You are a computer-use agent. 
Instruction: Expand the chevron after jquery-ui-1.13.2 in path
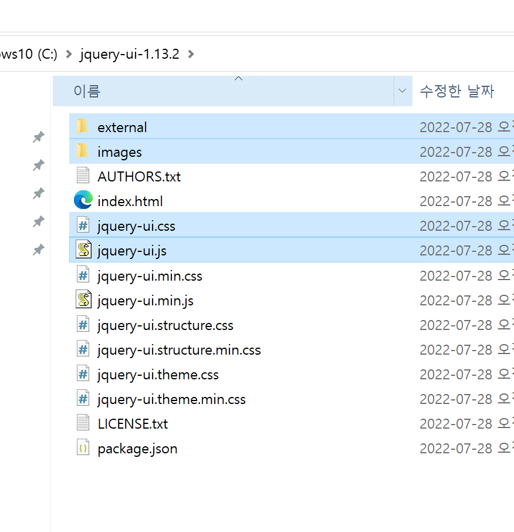pyautogui.click(x=191, y=54)
